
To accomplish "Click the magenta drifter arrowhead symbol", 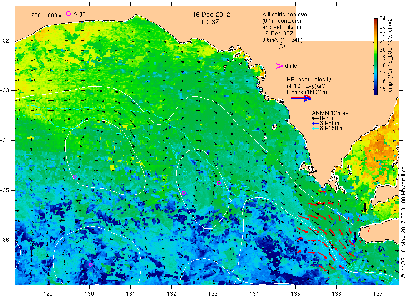I will [x=279, y=66].
